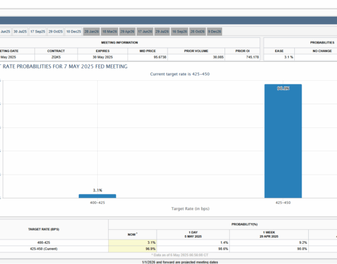Switch to the 16 Sep26 tab

coord(180,32)
